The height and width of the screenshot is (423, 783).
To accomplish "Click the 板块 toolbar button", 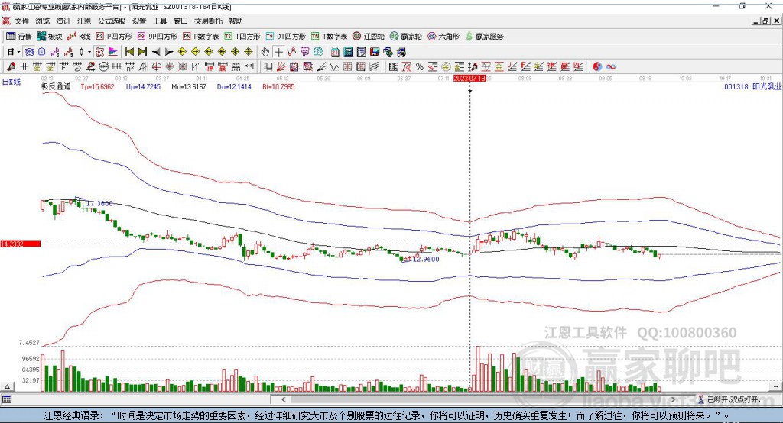I will point(50,37).
